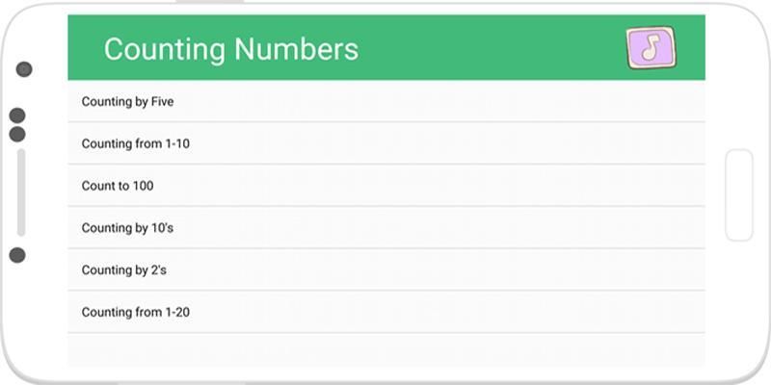Tap the upper dot of the sensor pair

click(x=17, y=115)
